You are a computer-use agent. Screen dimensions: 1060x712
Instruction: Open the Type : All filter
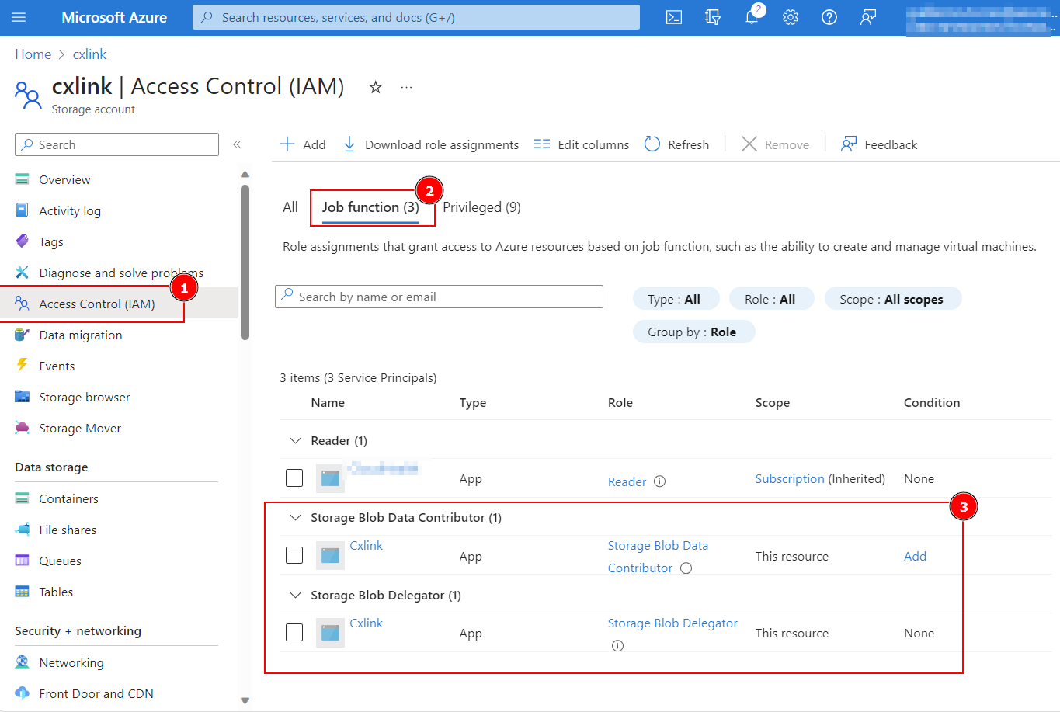[676, 299]
